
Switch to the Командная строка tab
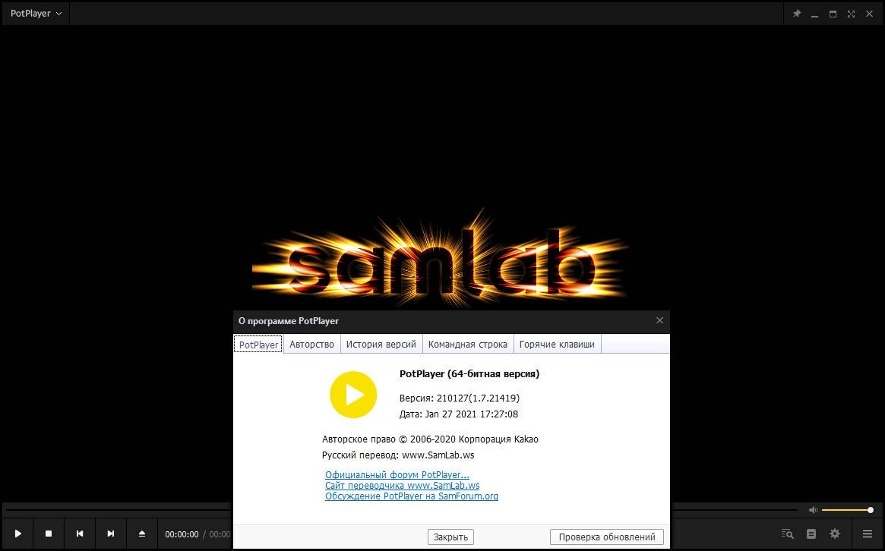pos(467,344)
